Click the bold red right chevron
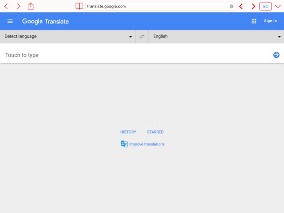The width and height of the screenshot is (284, 213). pyautogui.click(x=254, y=6)
